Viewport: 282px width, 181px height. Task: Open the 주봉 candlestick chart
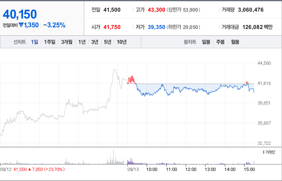click(220, 42)
